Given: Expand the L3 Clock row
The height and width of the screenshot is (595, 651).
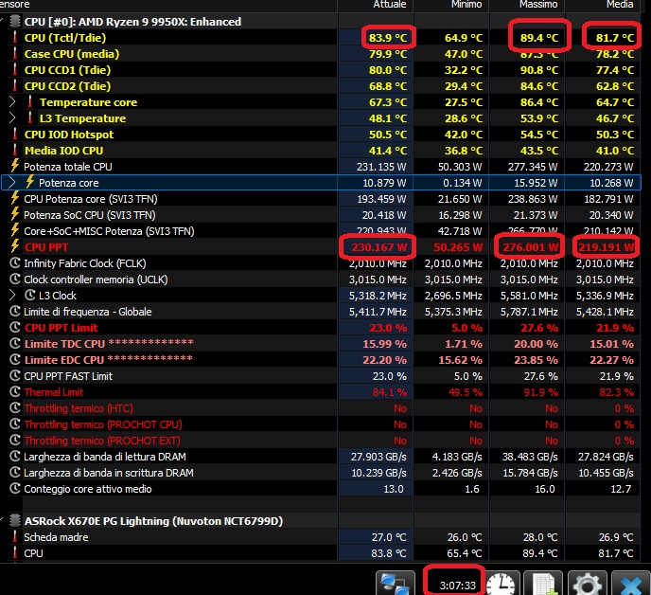Looking at the screenshot, I should [12, 296].
